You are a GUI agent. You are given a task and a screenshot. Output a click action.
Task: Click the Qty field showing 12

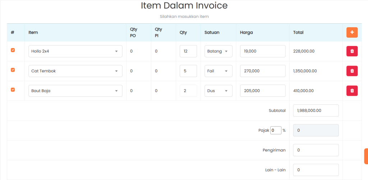pos(188,51)
